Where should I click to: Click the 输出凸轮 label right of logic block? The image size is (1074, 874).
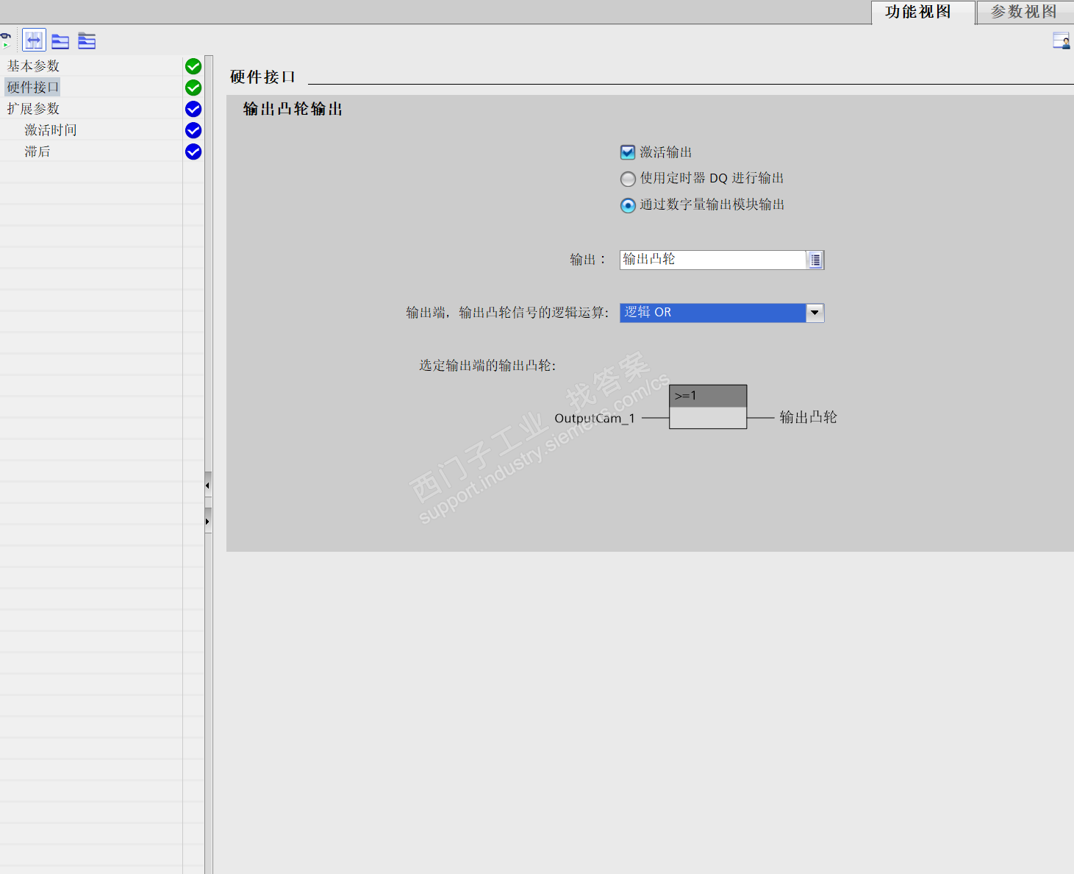click(809, 417)
